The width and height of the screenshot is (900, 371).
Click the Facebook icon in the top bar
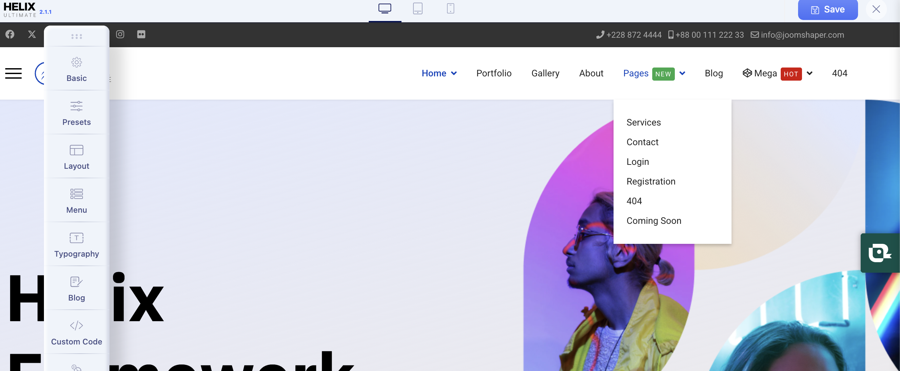10,35
